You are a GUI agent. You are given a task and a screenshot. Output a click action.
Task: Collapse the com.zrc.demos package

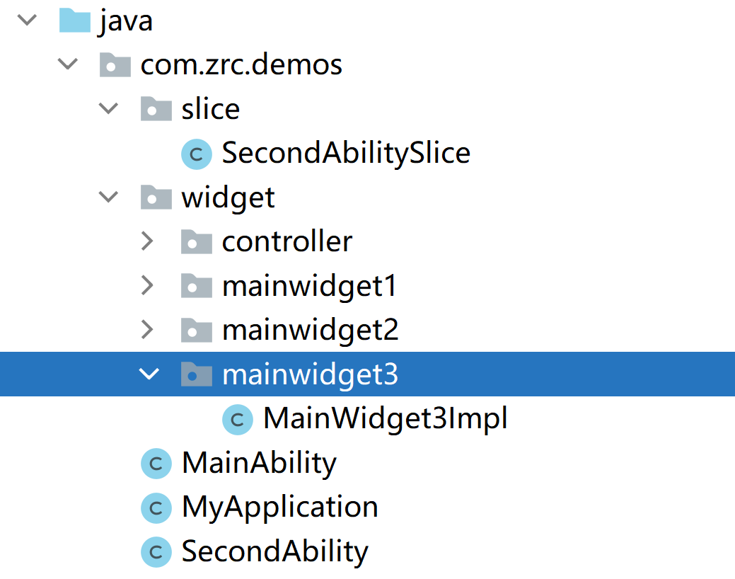(x=68, y=65)
